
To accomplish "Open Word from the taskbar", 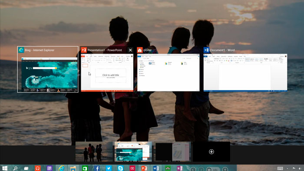I will (156, 168).
